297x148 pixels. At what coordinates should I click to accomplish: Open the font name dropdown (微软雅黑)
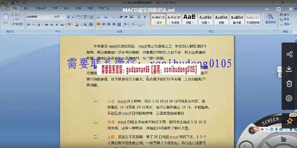52,17
